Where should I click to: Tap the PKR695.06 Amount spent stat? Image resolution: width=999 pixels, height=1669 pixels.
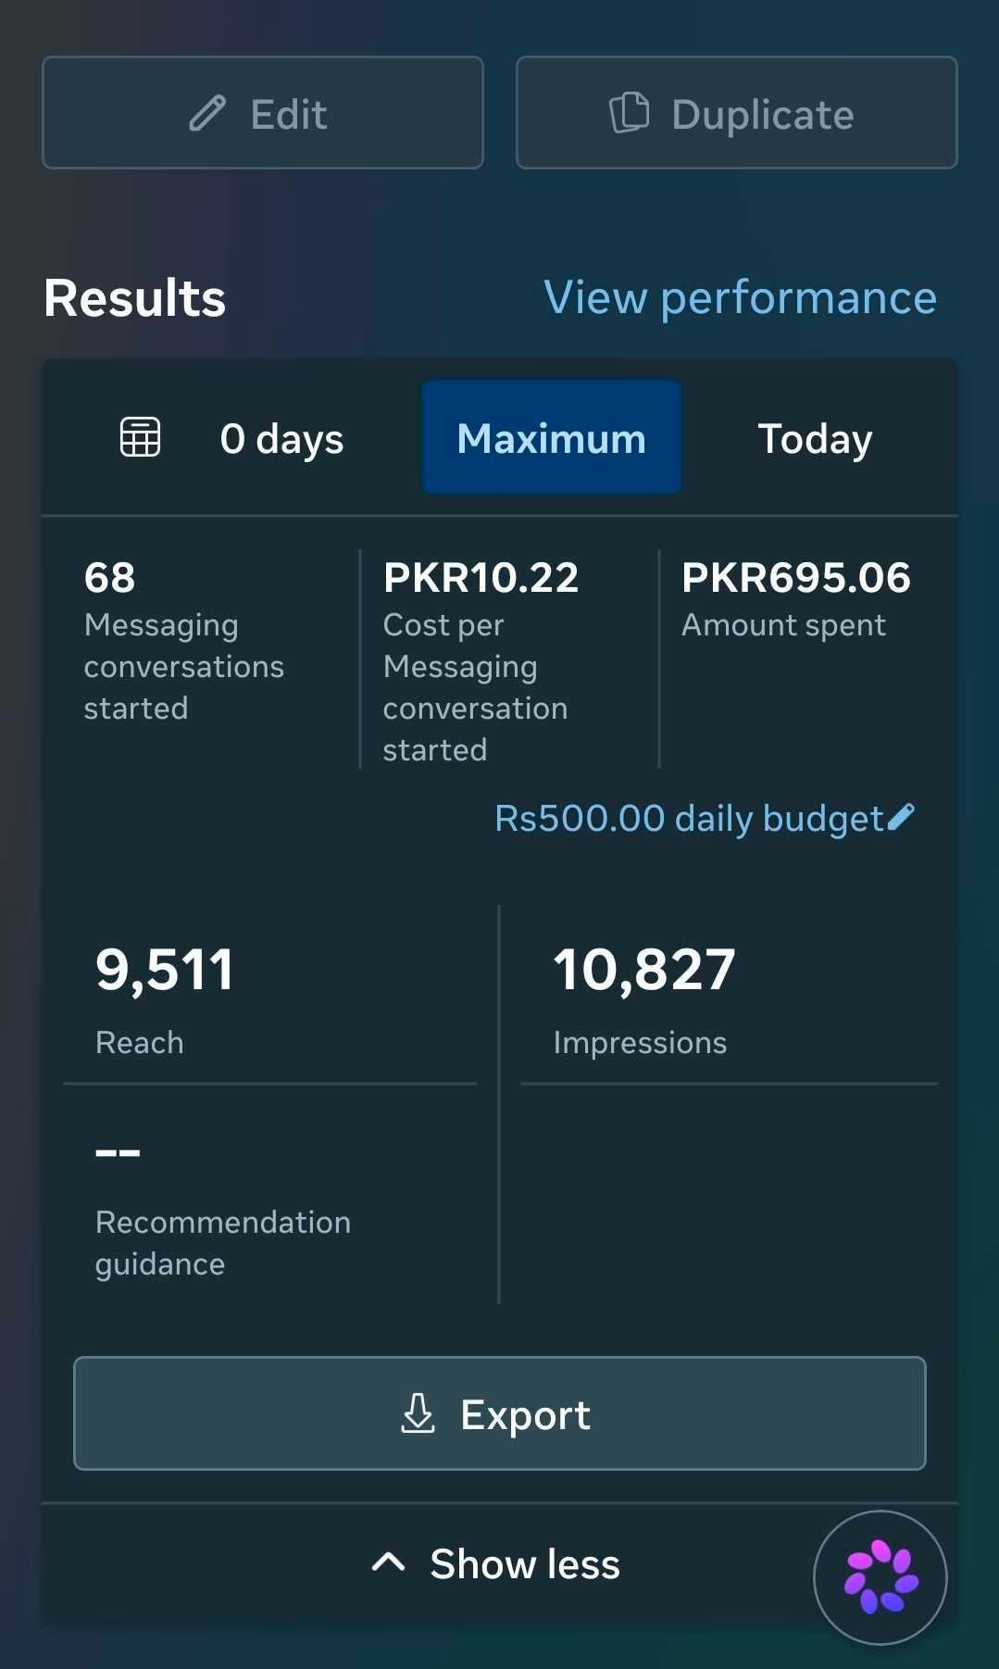coord(796,599)
